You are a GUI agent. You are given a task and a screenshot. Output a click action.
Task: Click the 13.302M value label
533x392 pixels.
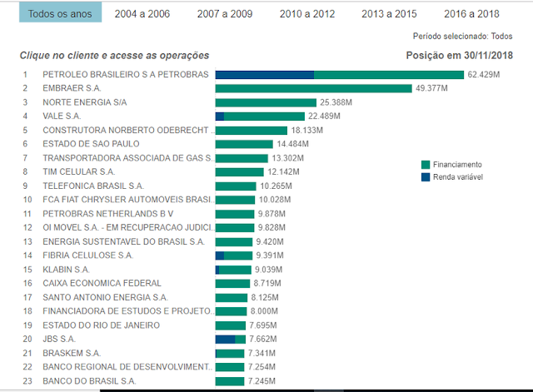pyautogui.click(x=288, y=158)
